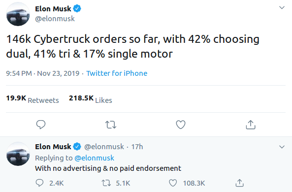Retweet the reply with 5.1K retweets
Image resolution: width=292 pixels, height=192 pixels.
coord(106,183)
